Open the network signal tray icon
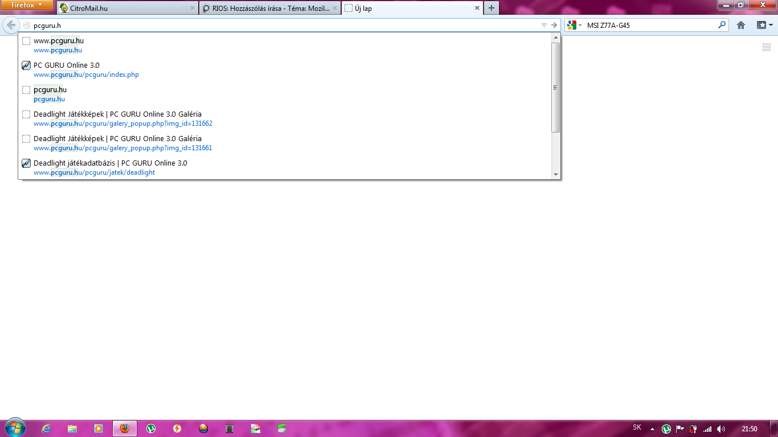 click(x=707, y=429)
